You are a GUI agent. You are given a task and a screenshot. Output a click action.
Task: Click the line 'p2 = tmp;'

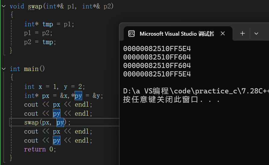tap(40, 42)
